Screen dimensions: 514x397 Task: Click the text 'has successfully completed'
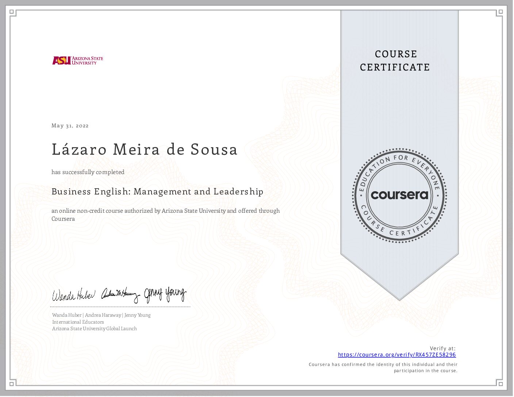pyautogui.click(x=88, y=172)
